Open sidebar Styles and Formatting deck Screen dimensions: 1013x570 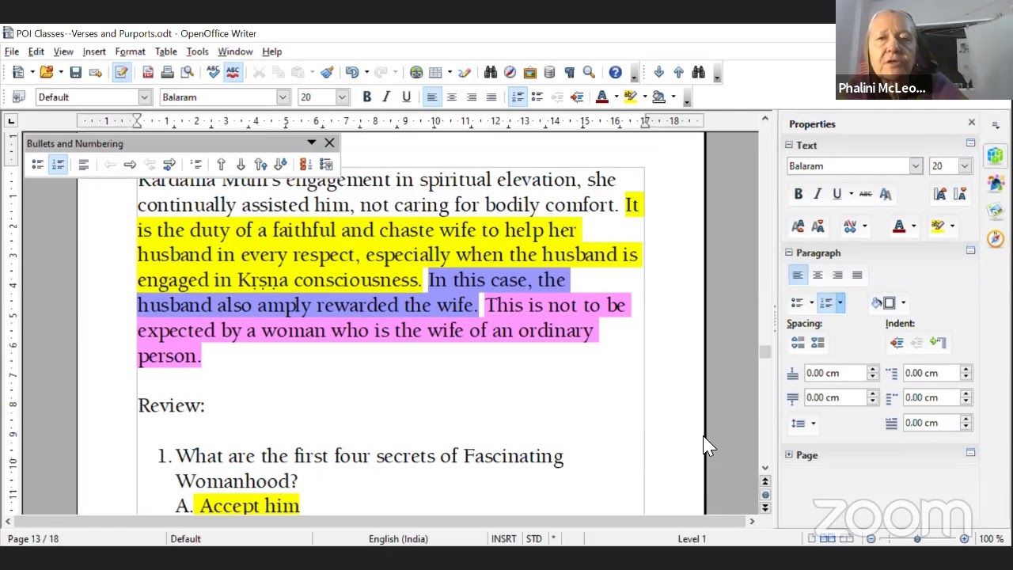click(996, 184)
